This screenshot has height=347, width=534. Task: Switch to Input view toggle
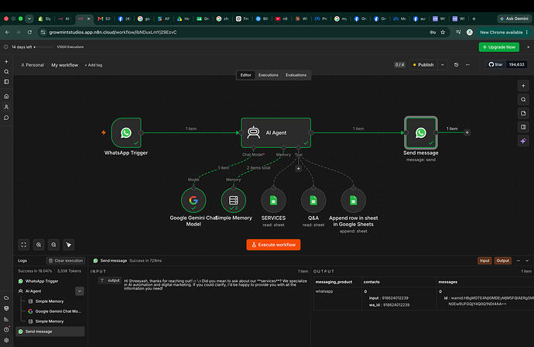point(484,261)
